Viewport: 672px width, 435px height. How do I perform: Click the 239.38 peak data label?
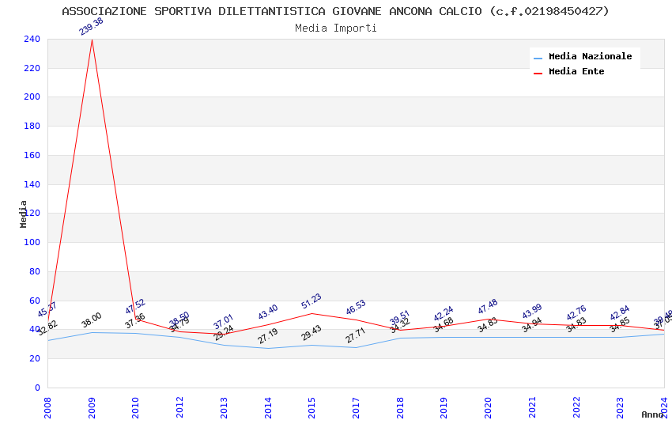click(x=91, y=26)
